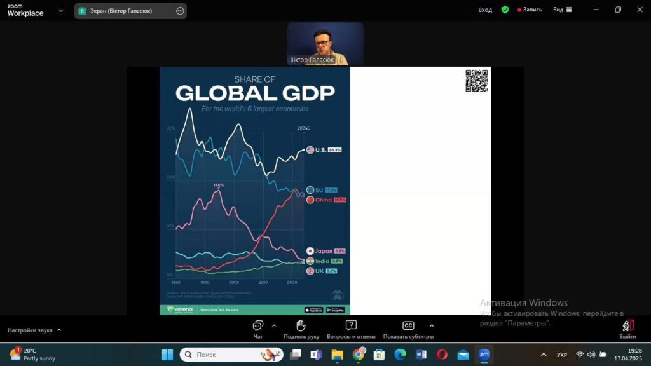Viewport: 651px width, 366px height.
Task: Expand chat options arrow next to Chat
Action: [x=274, y=325]
